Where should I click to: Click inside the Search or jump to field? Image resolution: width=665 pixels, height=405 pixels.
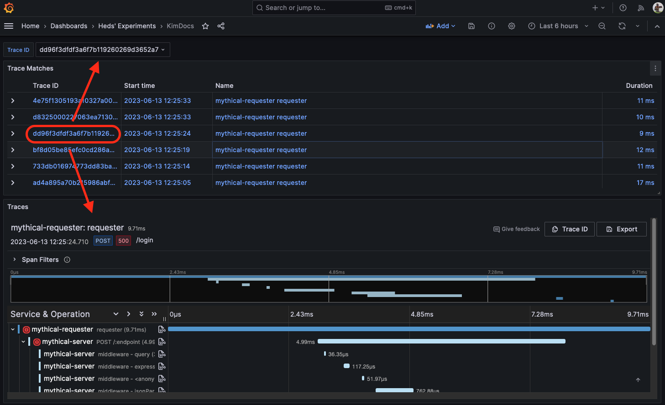click(319, 8)
